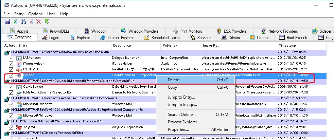The width and height of the screenshot is (334, 139).
Task: Switch to the Boot Execute tab
Action: click(x=294, y=38)
